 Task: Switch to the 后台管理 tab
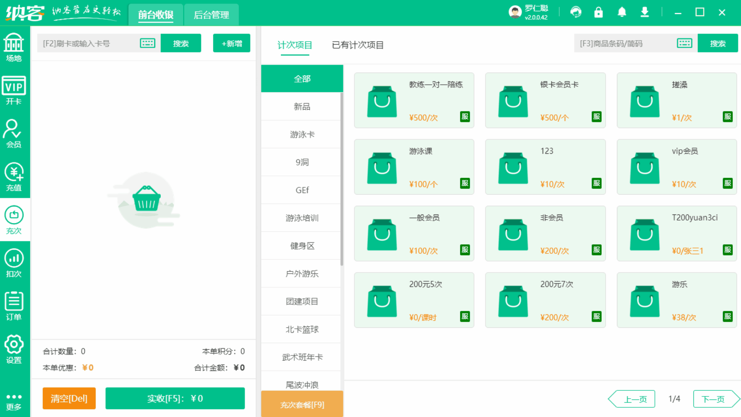pos(211,14)
